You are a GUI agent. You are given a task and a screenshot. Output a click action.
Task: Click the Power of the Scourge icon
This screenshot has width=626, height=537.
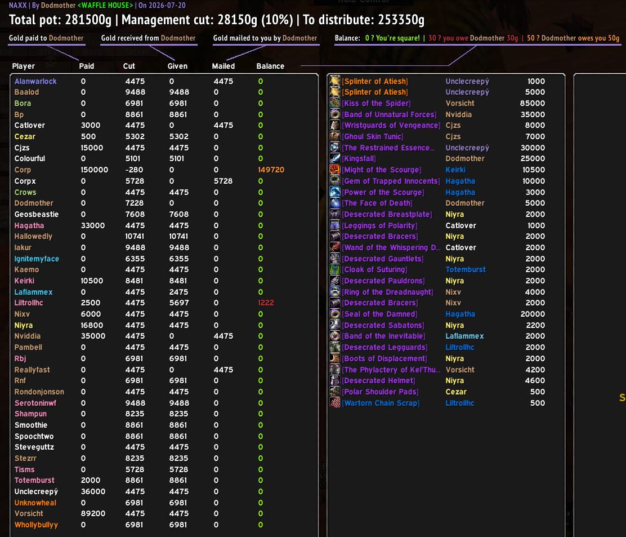(x=334, y=192)
